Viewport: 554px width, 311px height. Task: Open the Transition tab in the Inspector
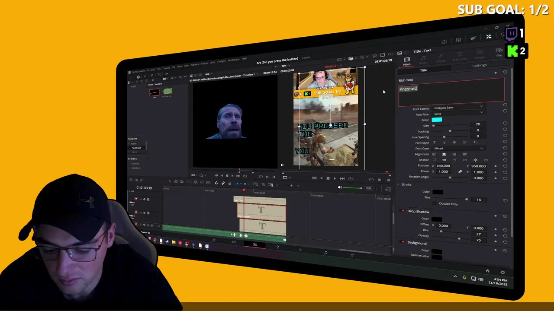pos(460,56)
